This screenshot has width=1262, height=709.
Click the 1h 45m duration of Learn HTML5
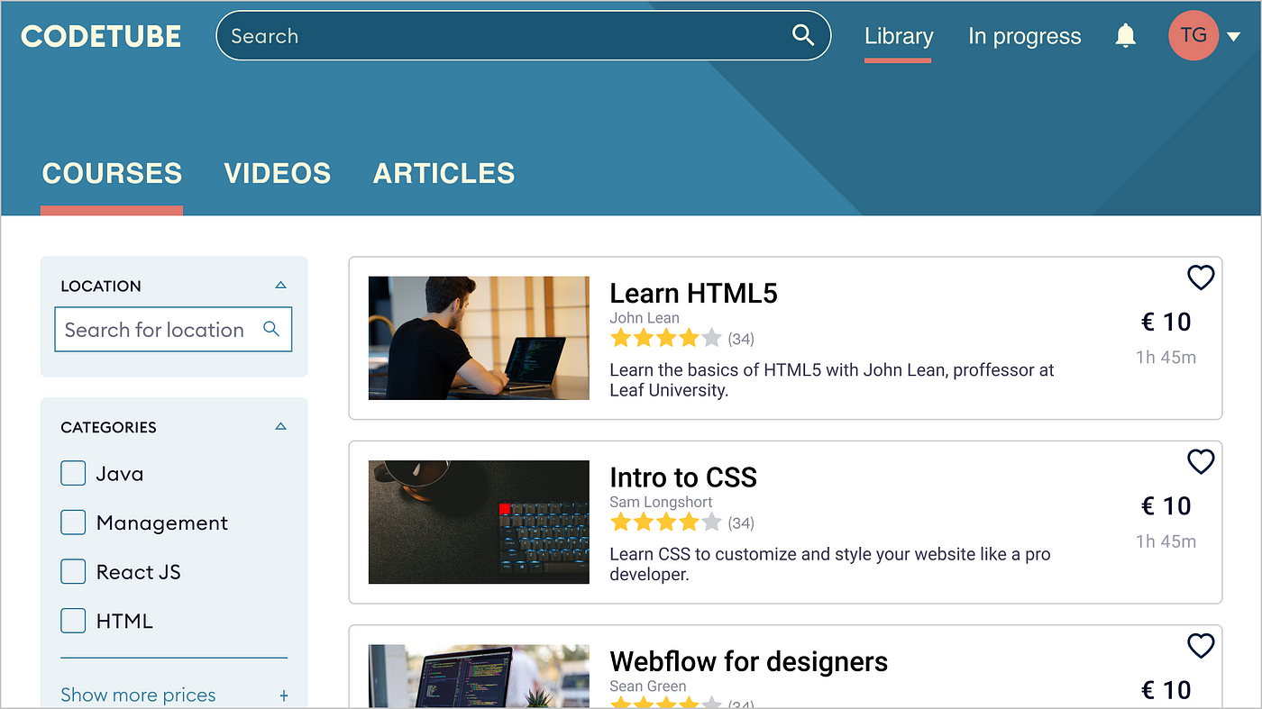pos(1166,357)
